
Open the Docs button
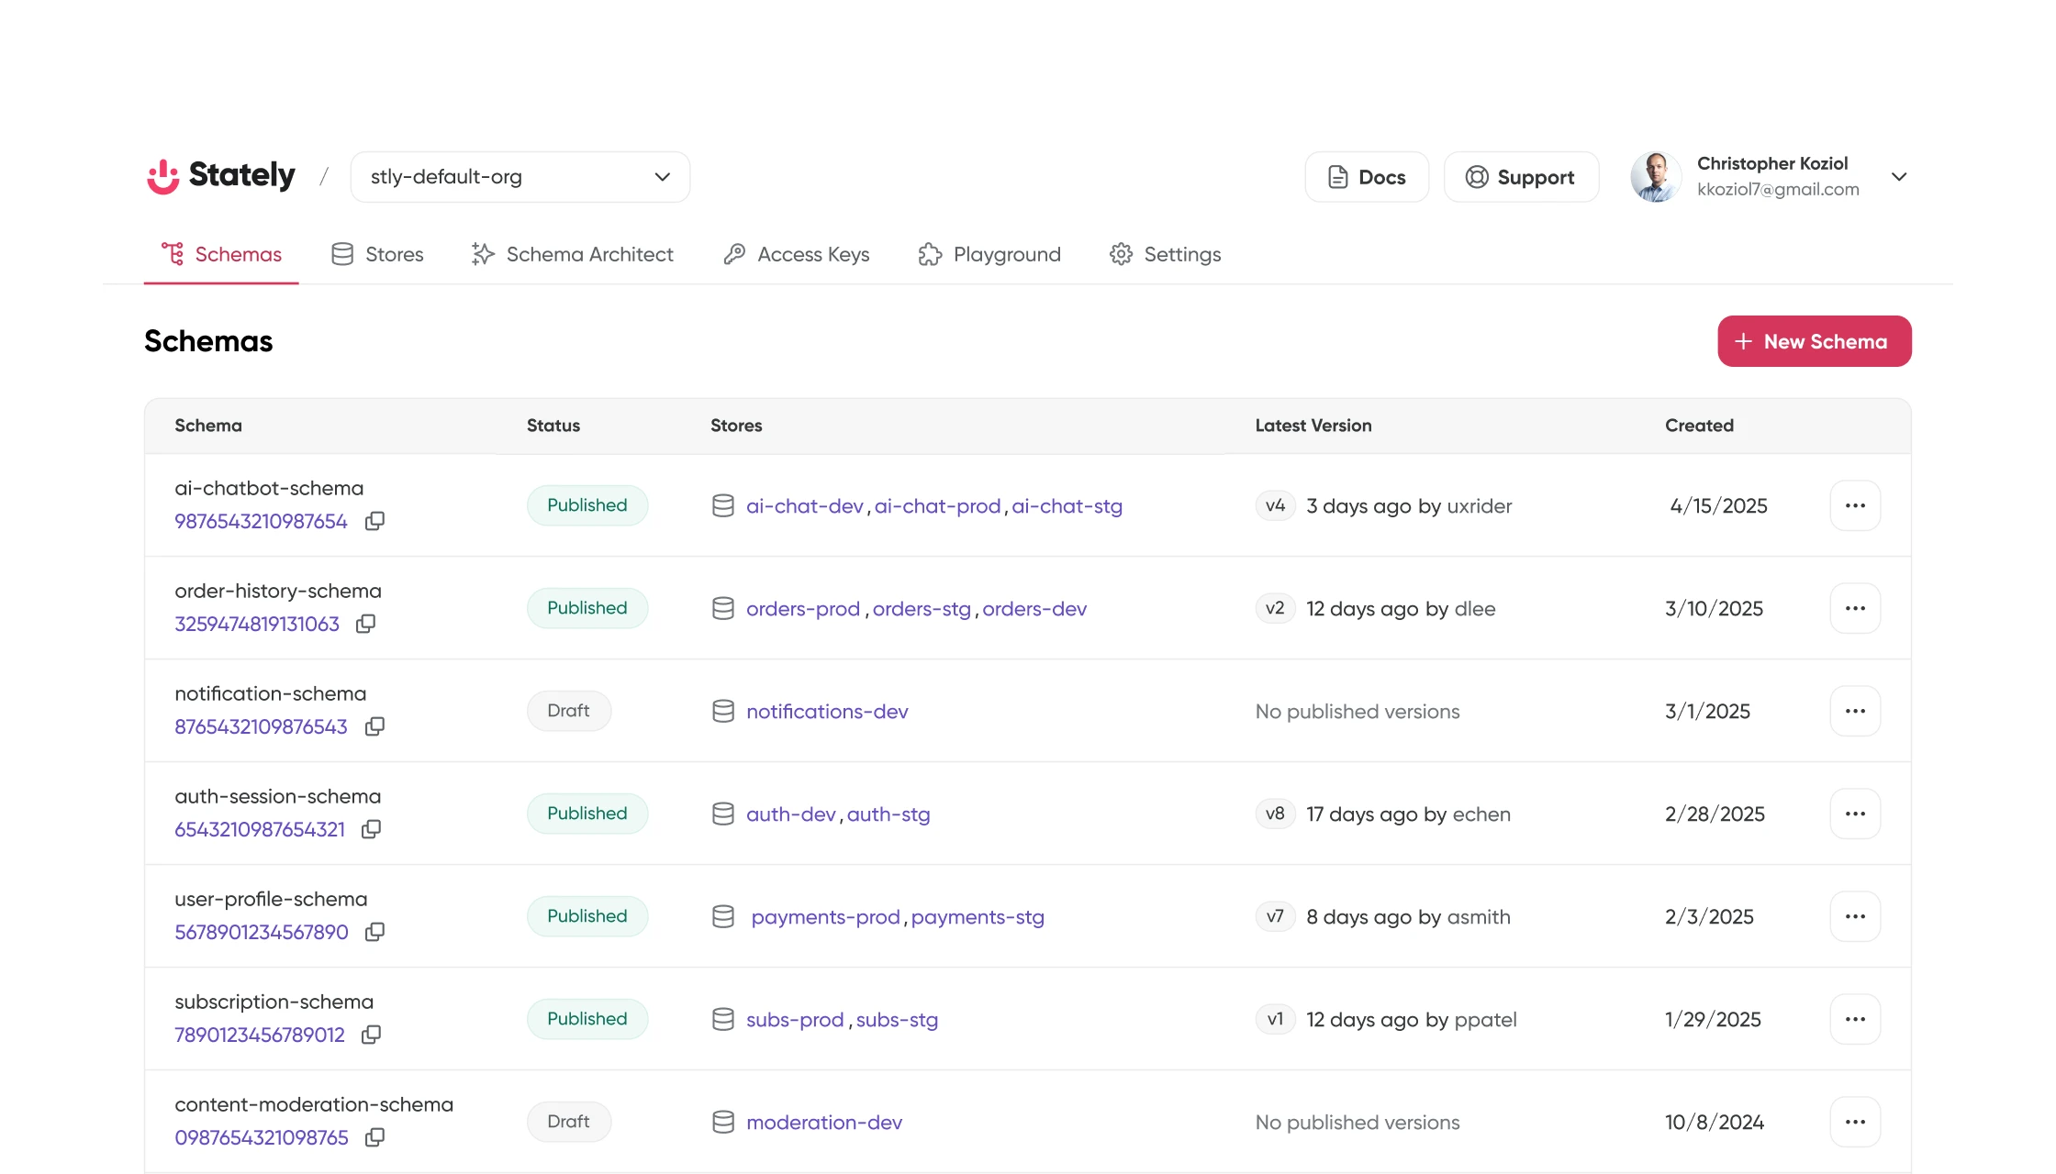click(x=1367, y=177)
